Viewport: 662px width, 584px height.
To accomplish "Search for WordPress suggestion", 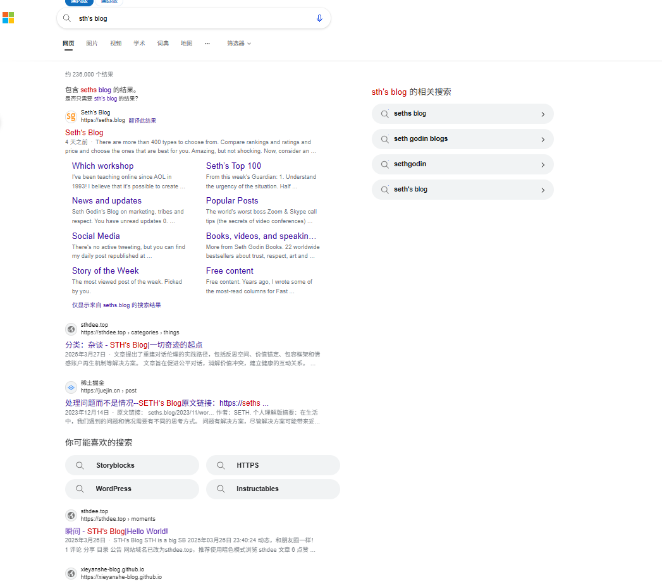I will pos(132,489).
